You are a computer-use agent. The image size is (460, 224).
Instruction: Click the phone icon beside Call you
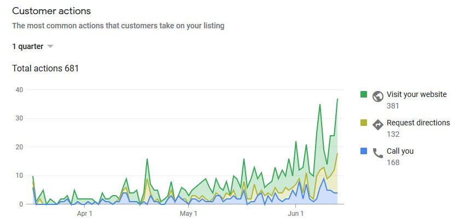pyautogui.click(x=378, y=153)
